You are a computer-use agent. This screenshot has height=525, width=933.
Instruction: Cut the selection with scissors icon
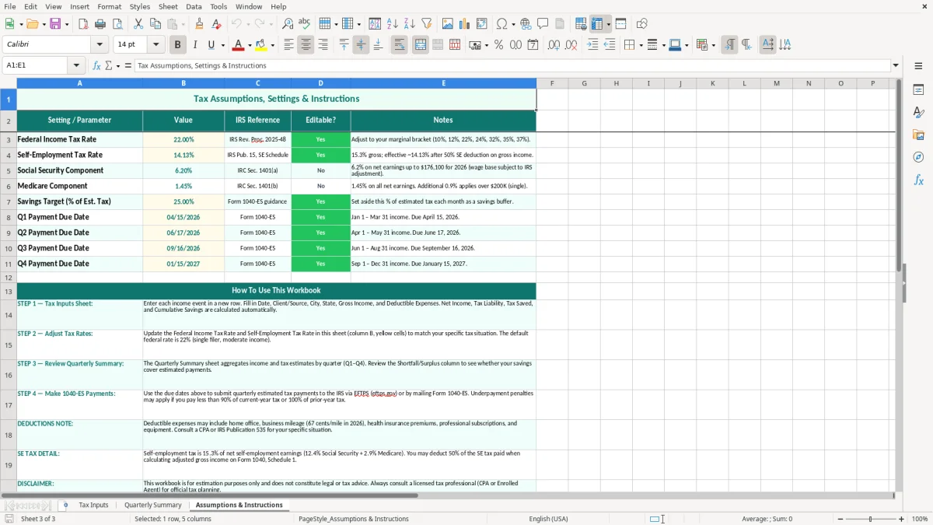coord(138,24)
